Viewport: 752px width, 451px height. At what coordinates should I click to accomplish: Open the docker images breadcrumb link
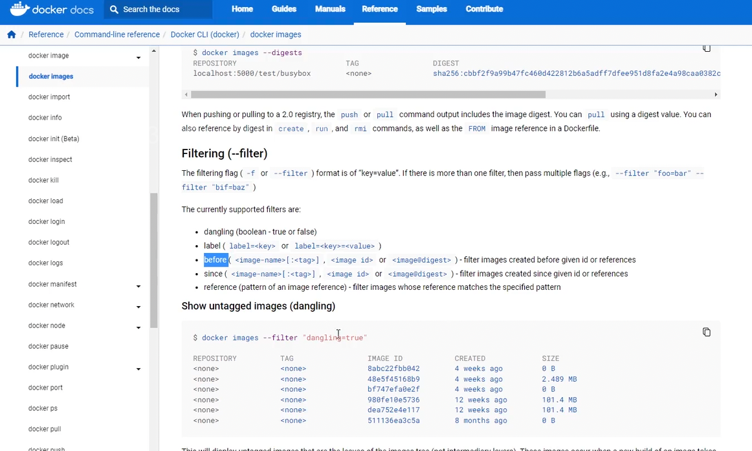(x=276, y=34)
